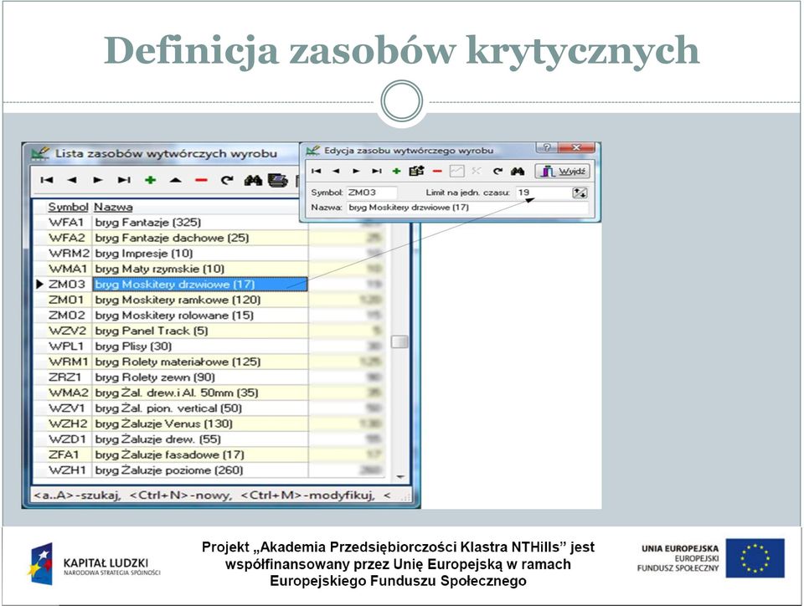Viewport: 804px width, 606px height.
Task: Click the Lista zasobów window title icon
Action: tap(40, 153)
